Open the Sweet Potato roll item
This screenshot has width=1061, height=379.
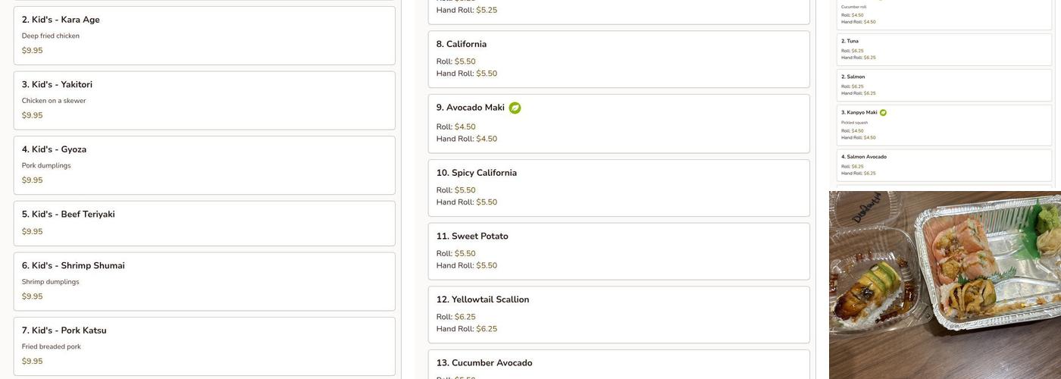(618, 251)
